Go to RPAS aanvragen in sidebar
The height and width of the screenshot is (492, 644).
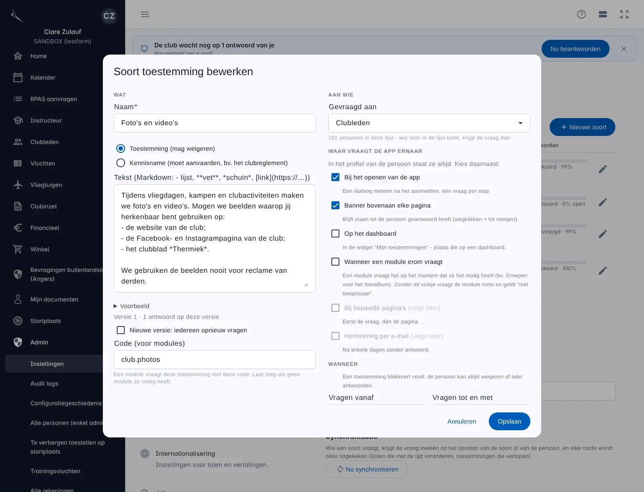coord(54,99)
